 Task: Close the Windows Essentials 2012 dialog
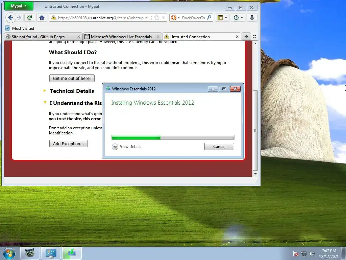point(235,89)
